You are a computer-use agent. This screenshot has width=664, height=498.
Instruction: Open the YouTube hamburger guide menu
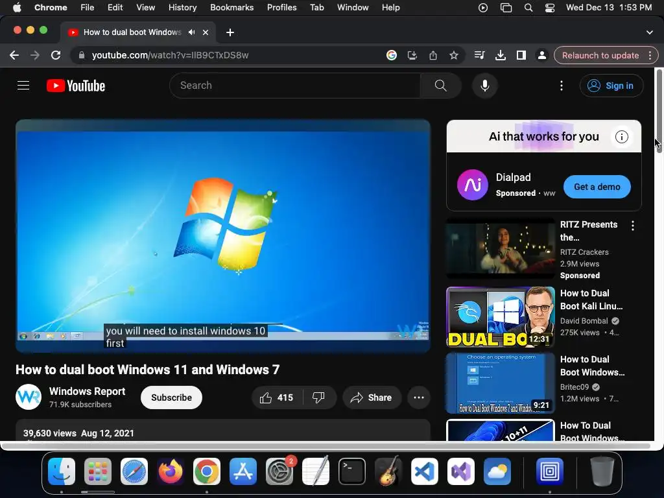pos(23,86)
